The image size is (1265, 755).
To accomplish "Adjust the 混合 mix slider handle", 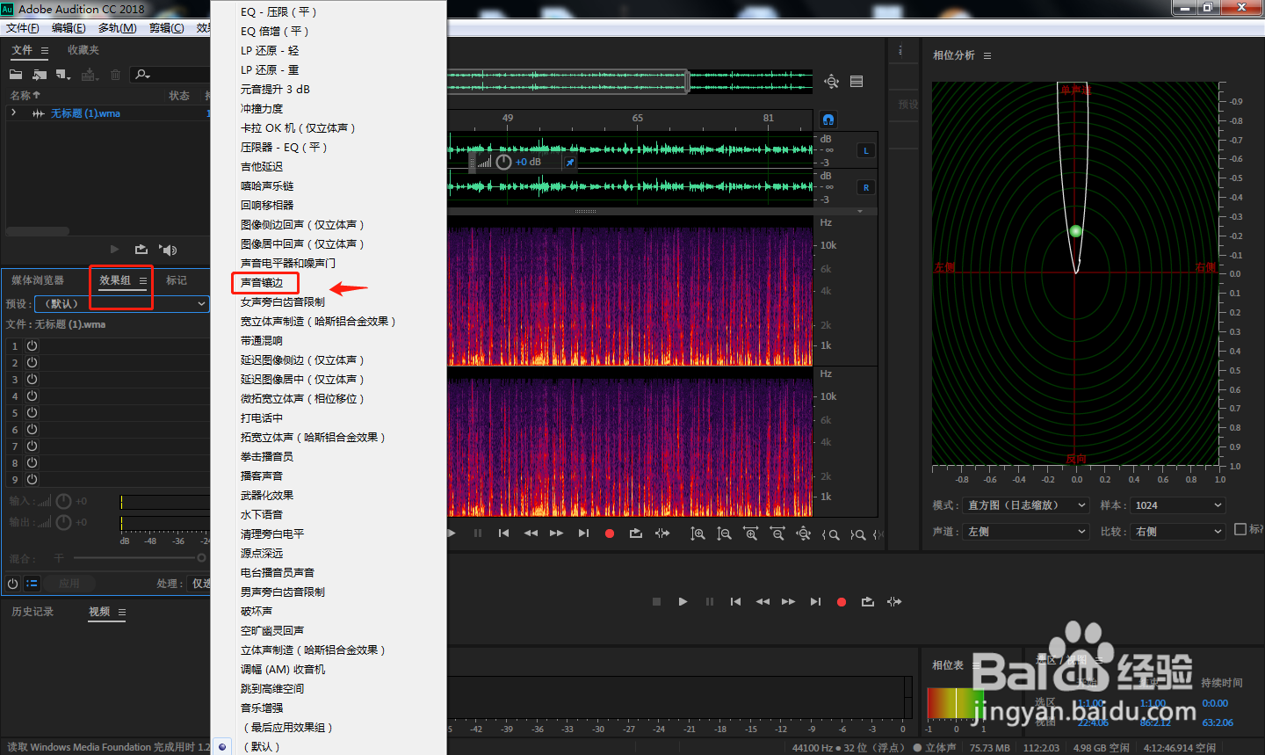I will (x=201, y=558).
